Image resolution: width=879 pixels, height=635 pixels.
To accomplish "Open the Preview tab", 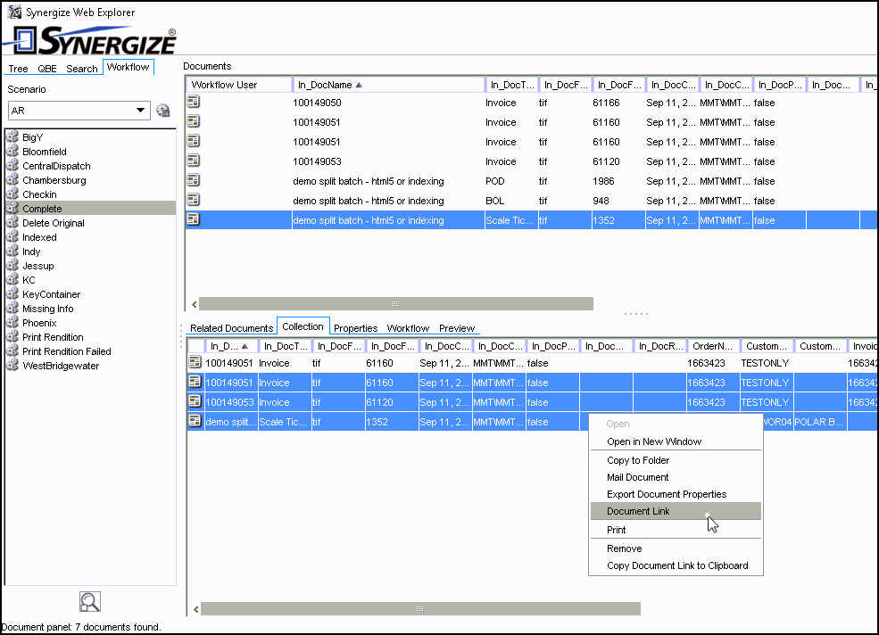I will coord(457,328).
